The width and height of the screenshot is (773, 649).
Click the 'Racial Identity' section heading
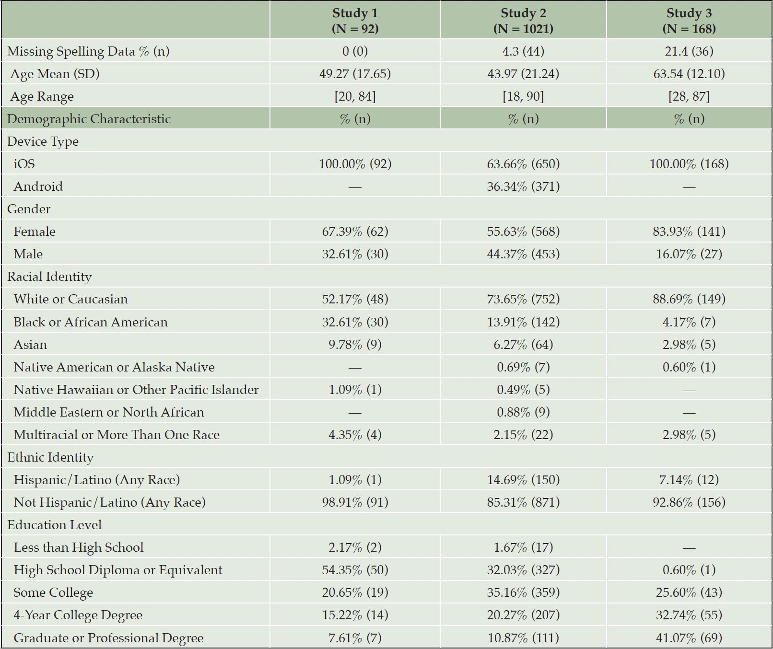pos(49,277)
